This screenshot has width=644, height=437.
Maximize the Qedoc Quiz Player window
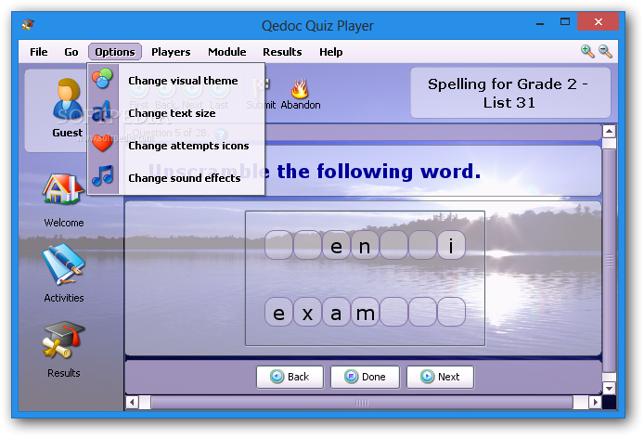pyautogui.click(x=565, y=21)
